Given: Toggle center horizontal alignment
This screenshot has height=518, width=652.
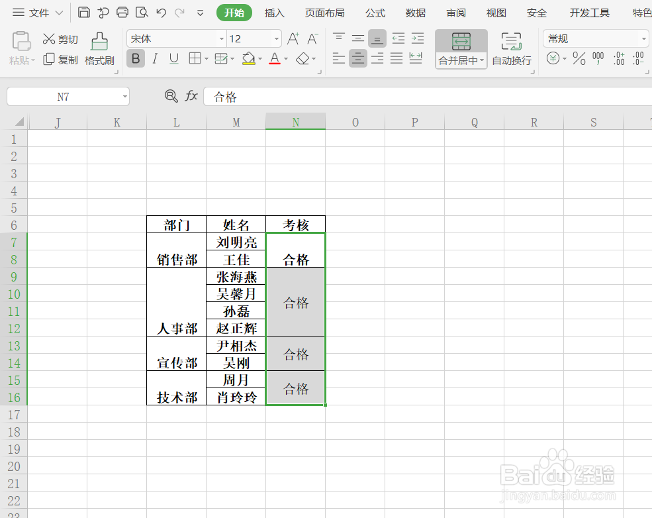Looking at the screenshot, I should click(x=358, y=58).
